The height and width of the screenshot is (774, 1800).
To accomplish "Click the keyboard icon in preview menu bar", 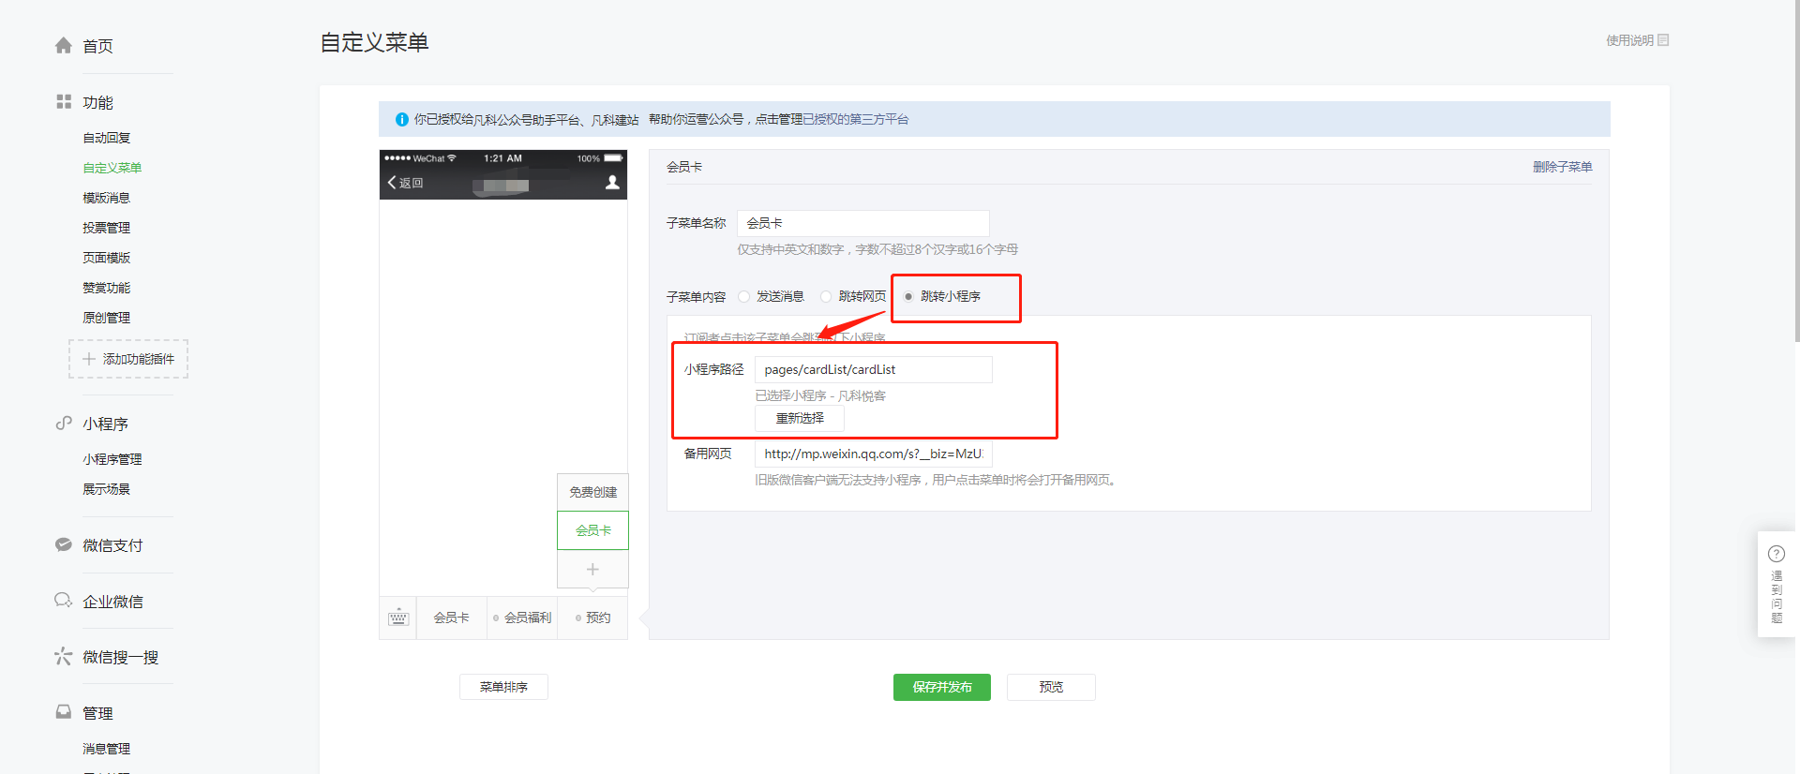I will (398, 618).
